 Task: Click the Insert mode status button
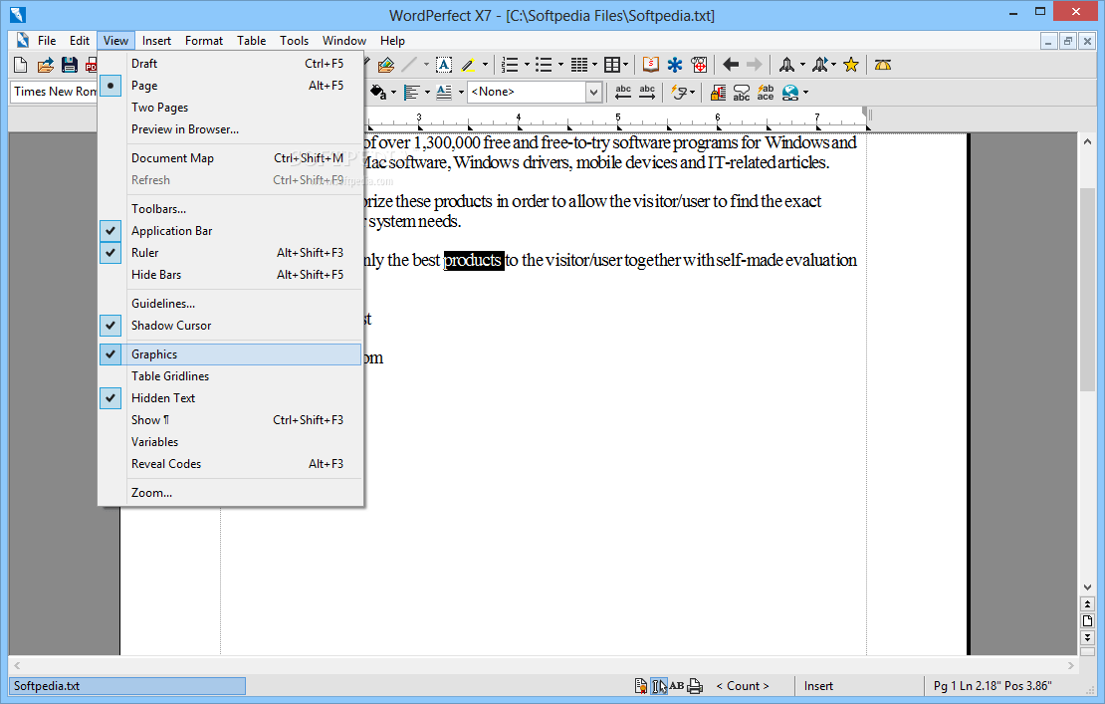[818, 686]
